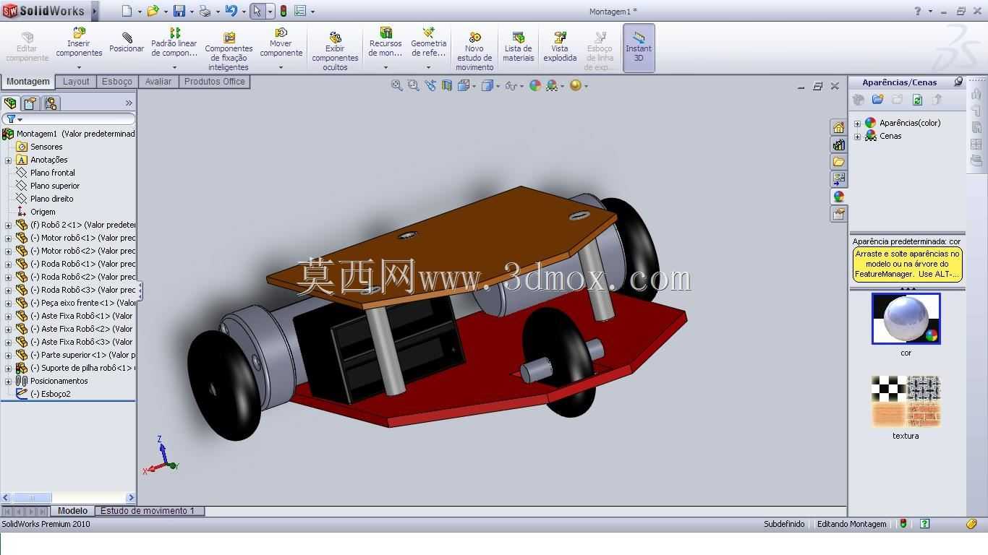Open Lista de materiais
The width and height of the screenshot is (988, 555).
[519, 47]
